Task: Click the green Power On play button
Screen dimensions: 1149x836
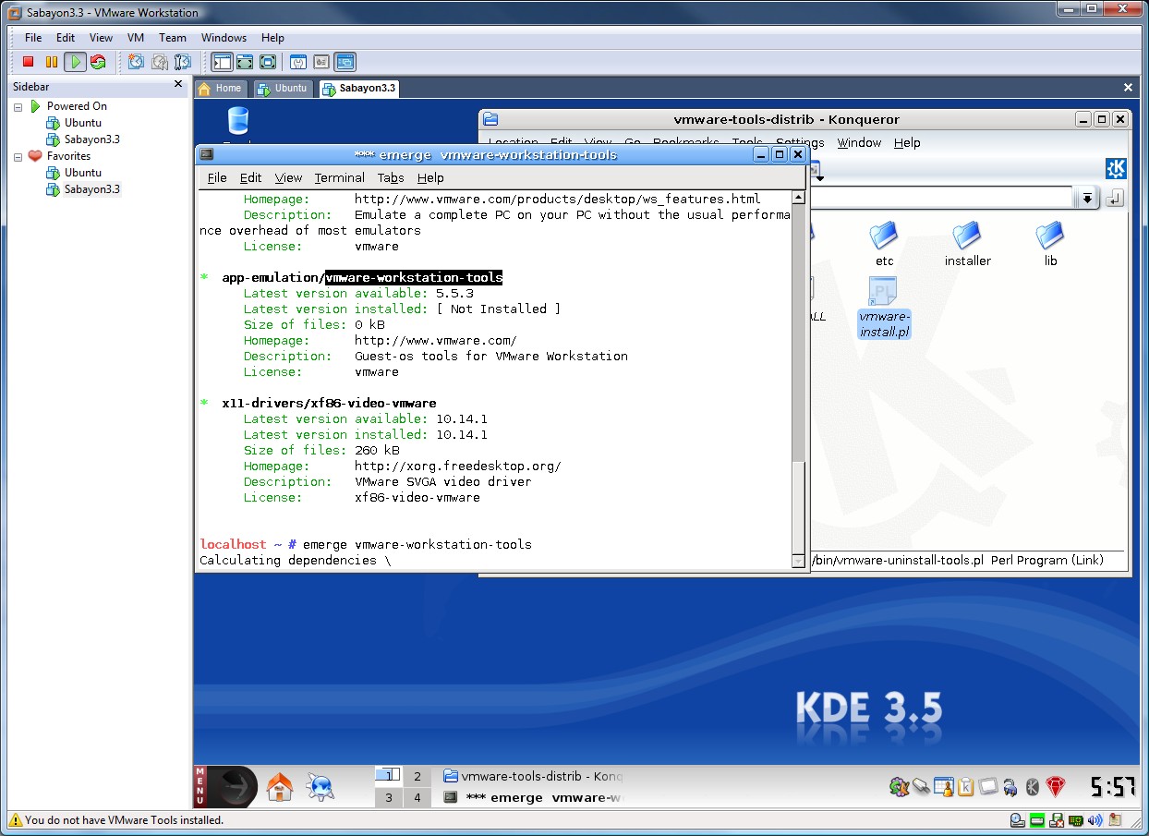Action: coord(75,62)
